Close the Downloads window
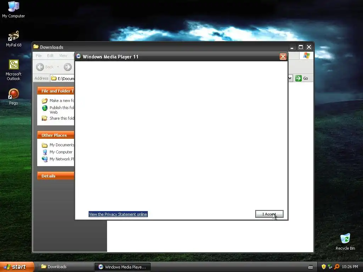363x272 pixels. click(309, 47)
